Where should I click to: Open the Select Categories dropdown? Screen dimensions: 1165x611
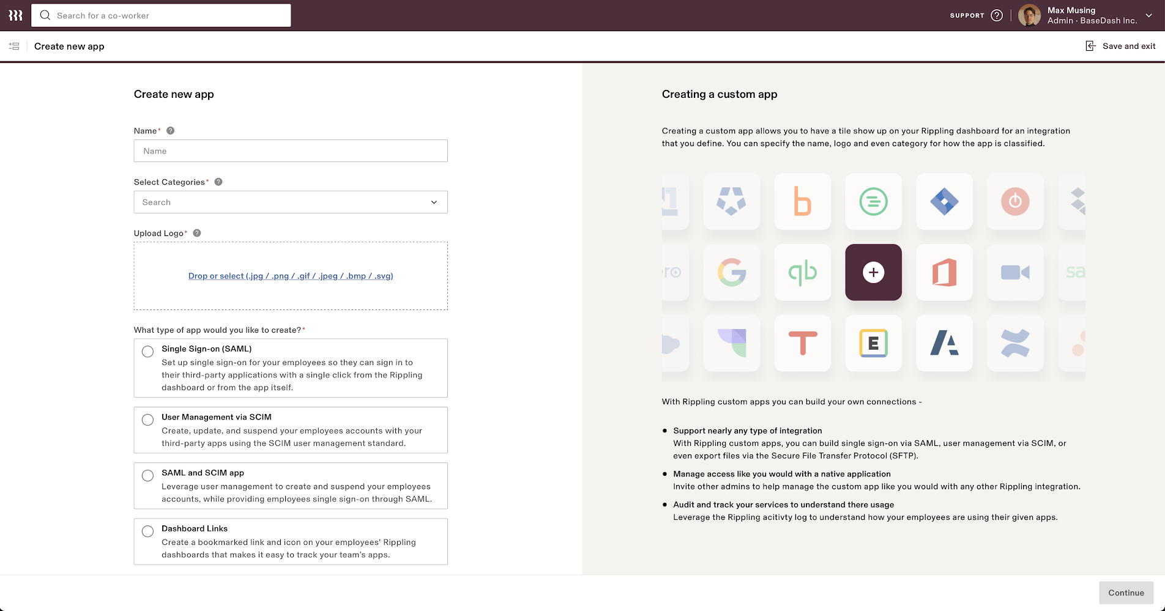290,202
